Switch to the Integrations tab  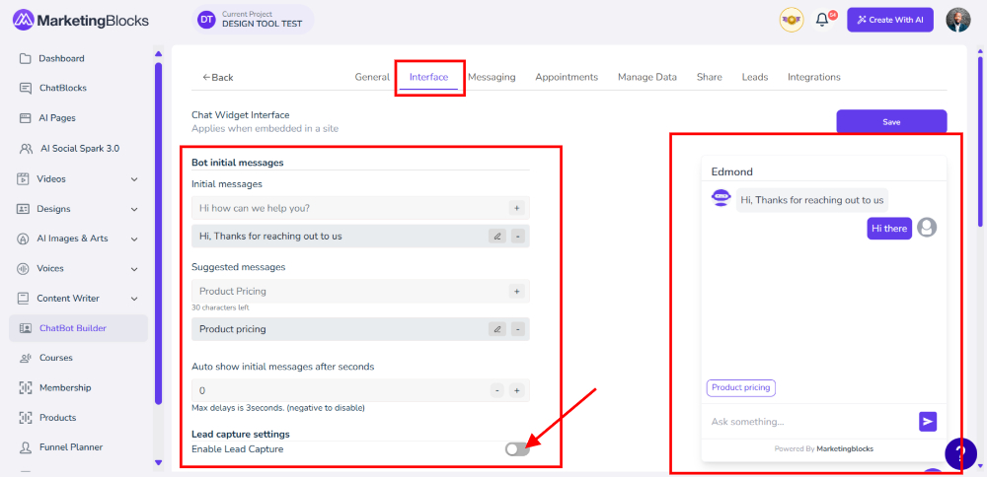[x=814, y=77]
